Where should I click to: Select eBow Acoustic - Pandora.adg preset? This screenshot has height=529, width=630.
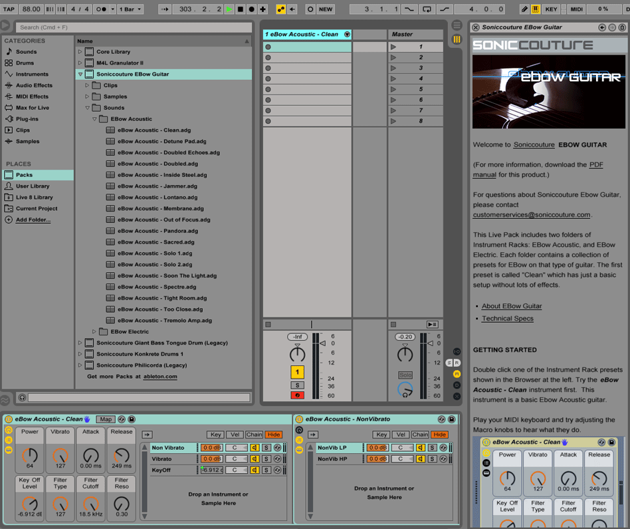(x=157, y=231)
